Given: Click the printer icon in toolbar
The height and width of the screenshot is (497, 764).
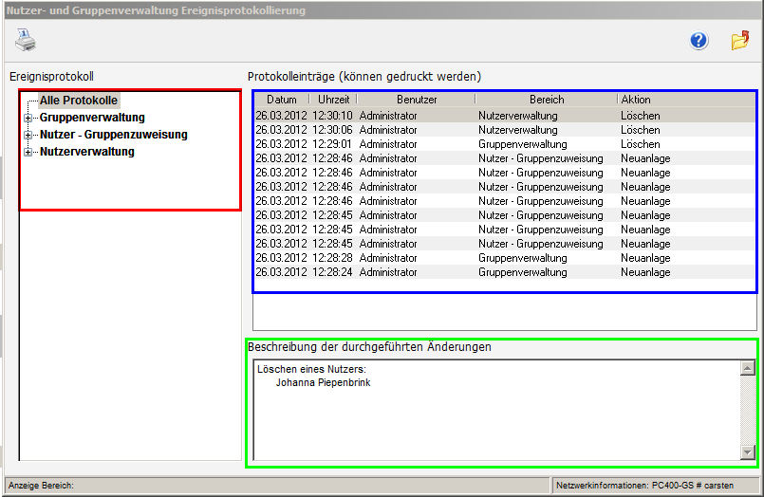Looking at the screenshot, I should tap(26, 40).
